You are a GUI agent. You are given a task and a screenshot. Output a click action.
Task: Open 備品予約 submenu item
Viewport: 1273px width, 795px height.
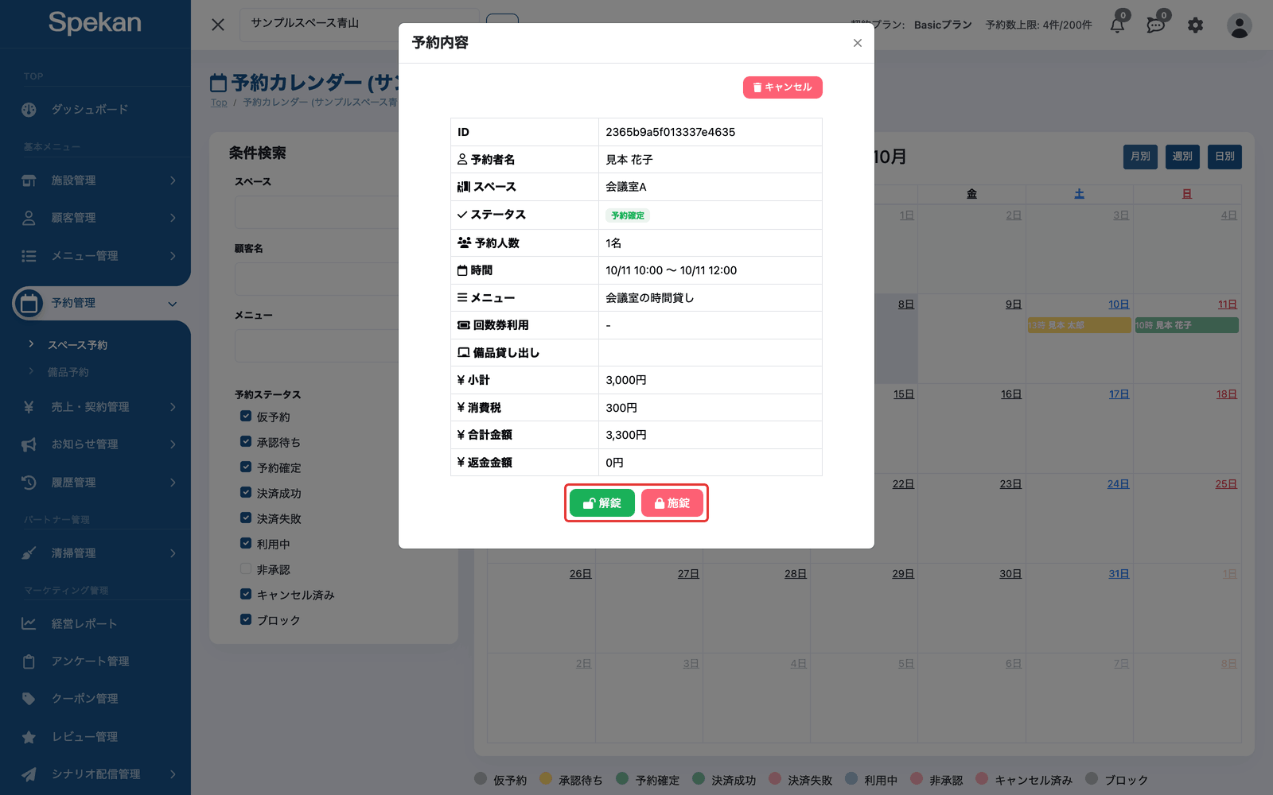pyautogui.click(x=68, y=372)
